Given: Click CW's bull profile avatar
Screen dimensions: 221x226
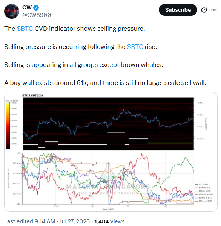Looking at the screenshot, I should coord(12,11).
